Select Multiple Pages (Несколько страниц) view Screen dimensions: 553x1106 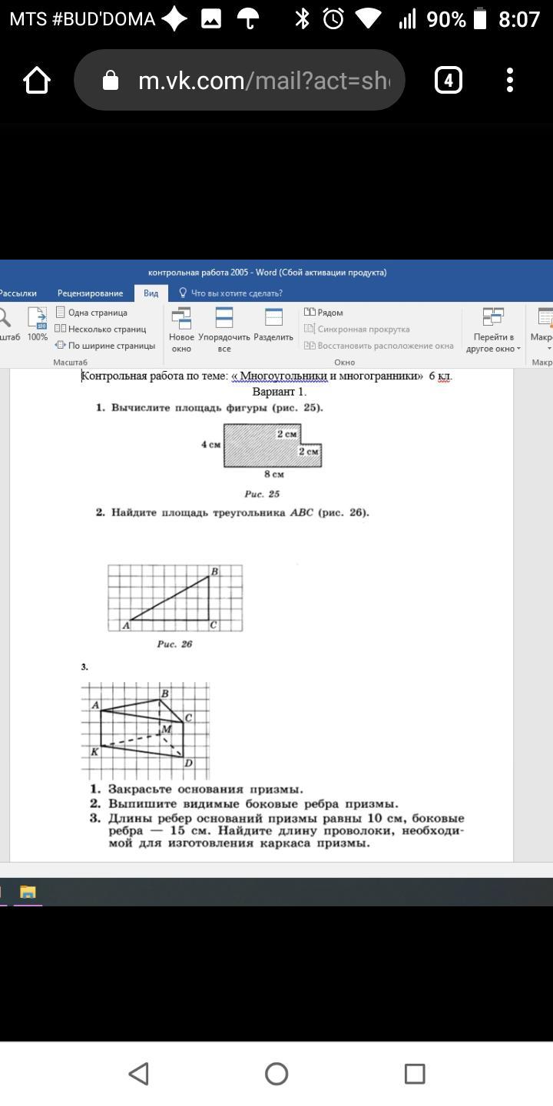(100, 329)
